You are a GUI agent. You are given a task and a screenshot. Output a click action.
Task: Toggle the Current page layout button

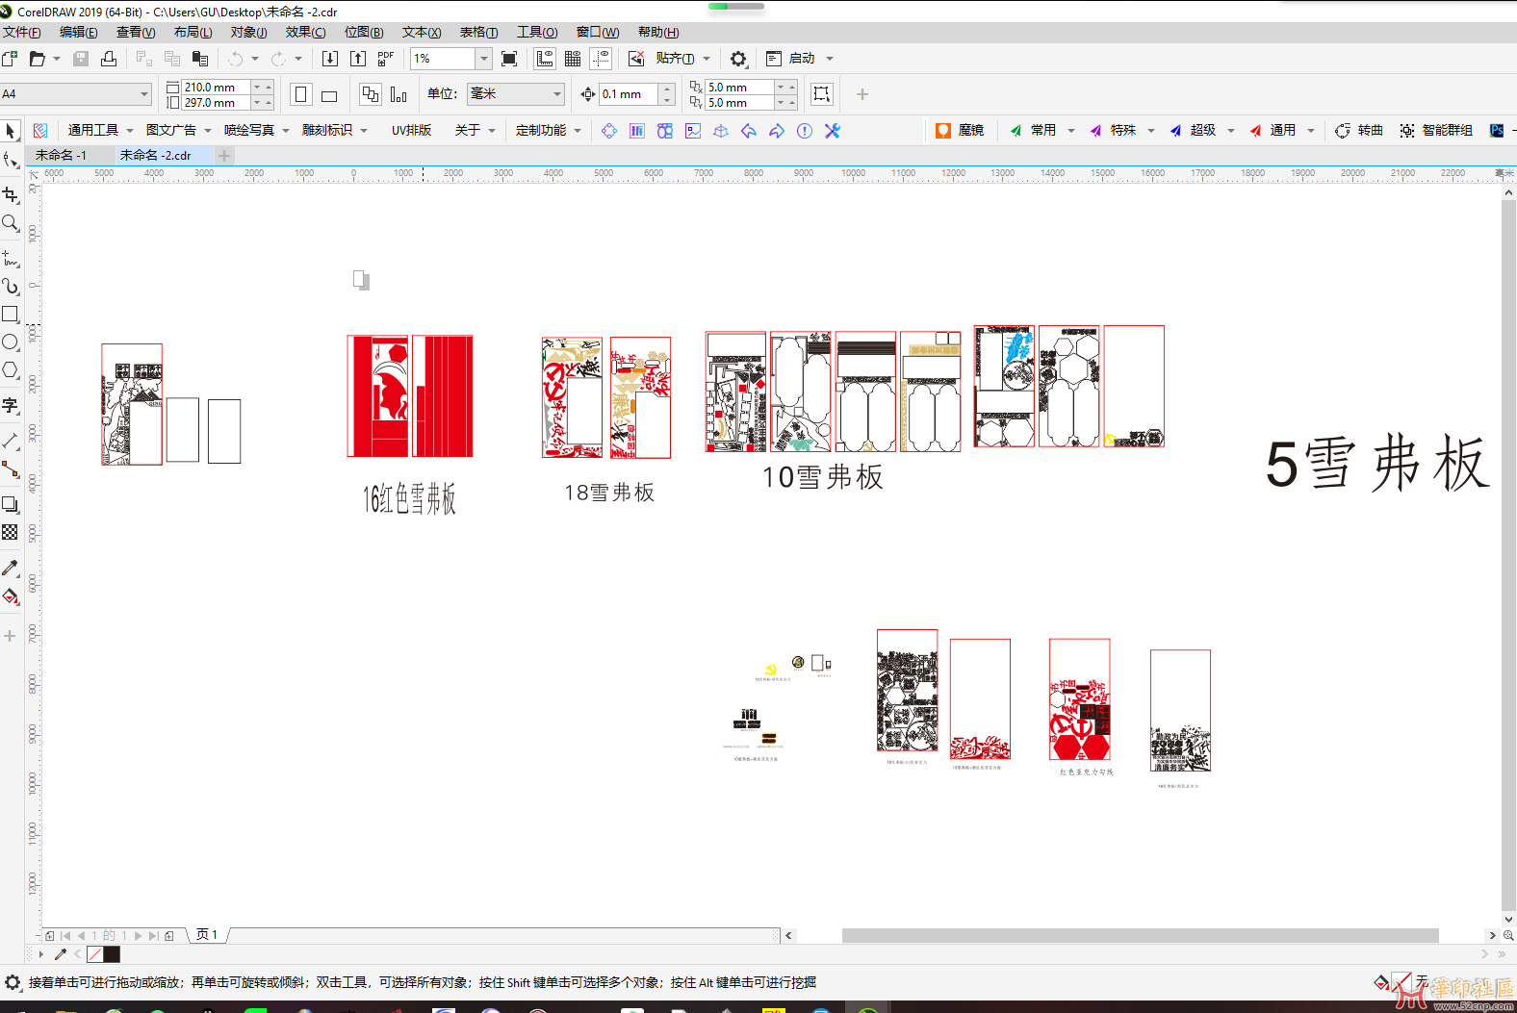coord(399,94)
